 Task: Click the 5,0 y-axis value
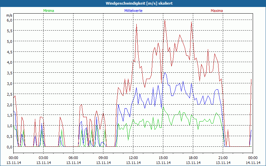(9, 41)
